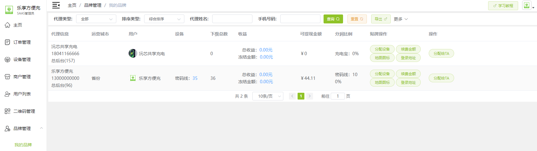Go to previous page arrow
This screenshot has width=537, height=151.
pos(292,96)
